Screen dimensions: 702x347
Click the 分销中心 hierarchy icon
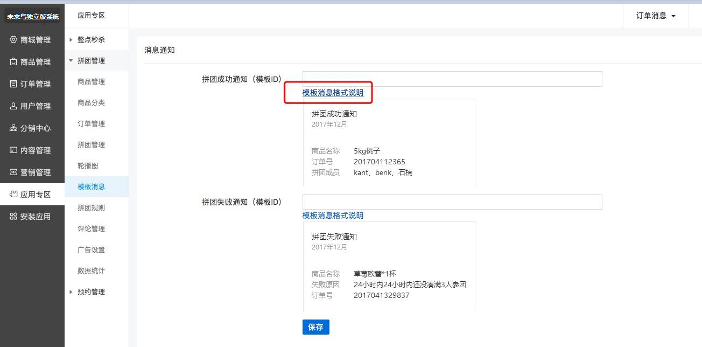click(13, 128)
